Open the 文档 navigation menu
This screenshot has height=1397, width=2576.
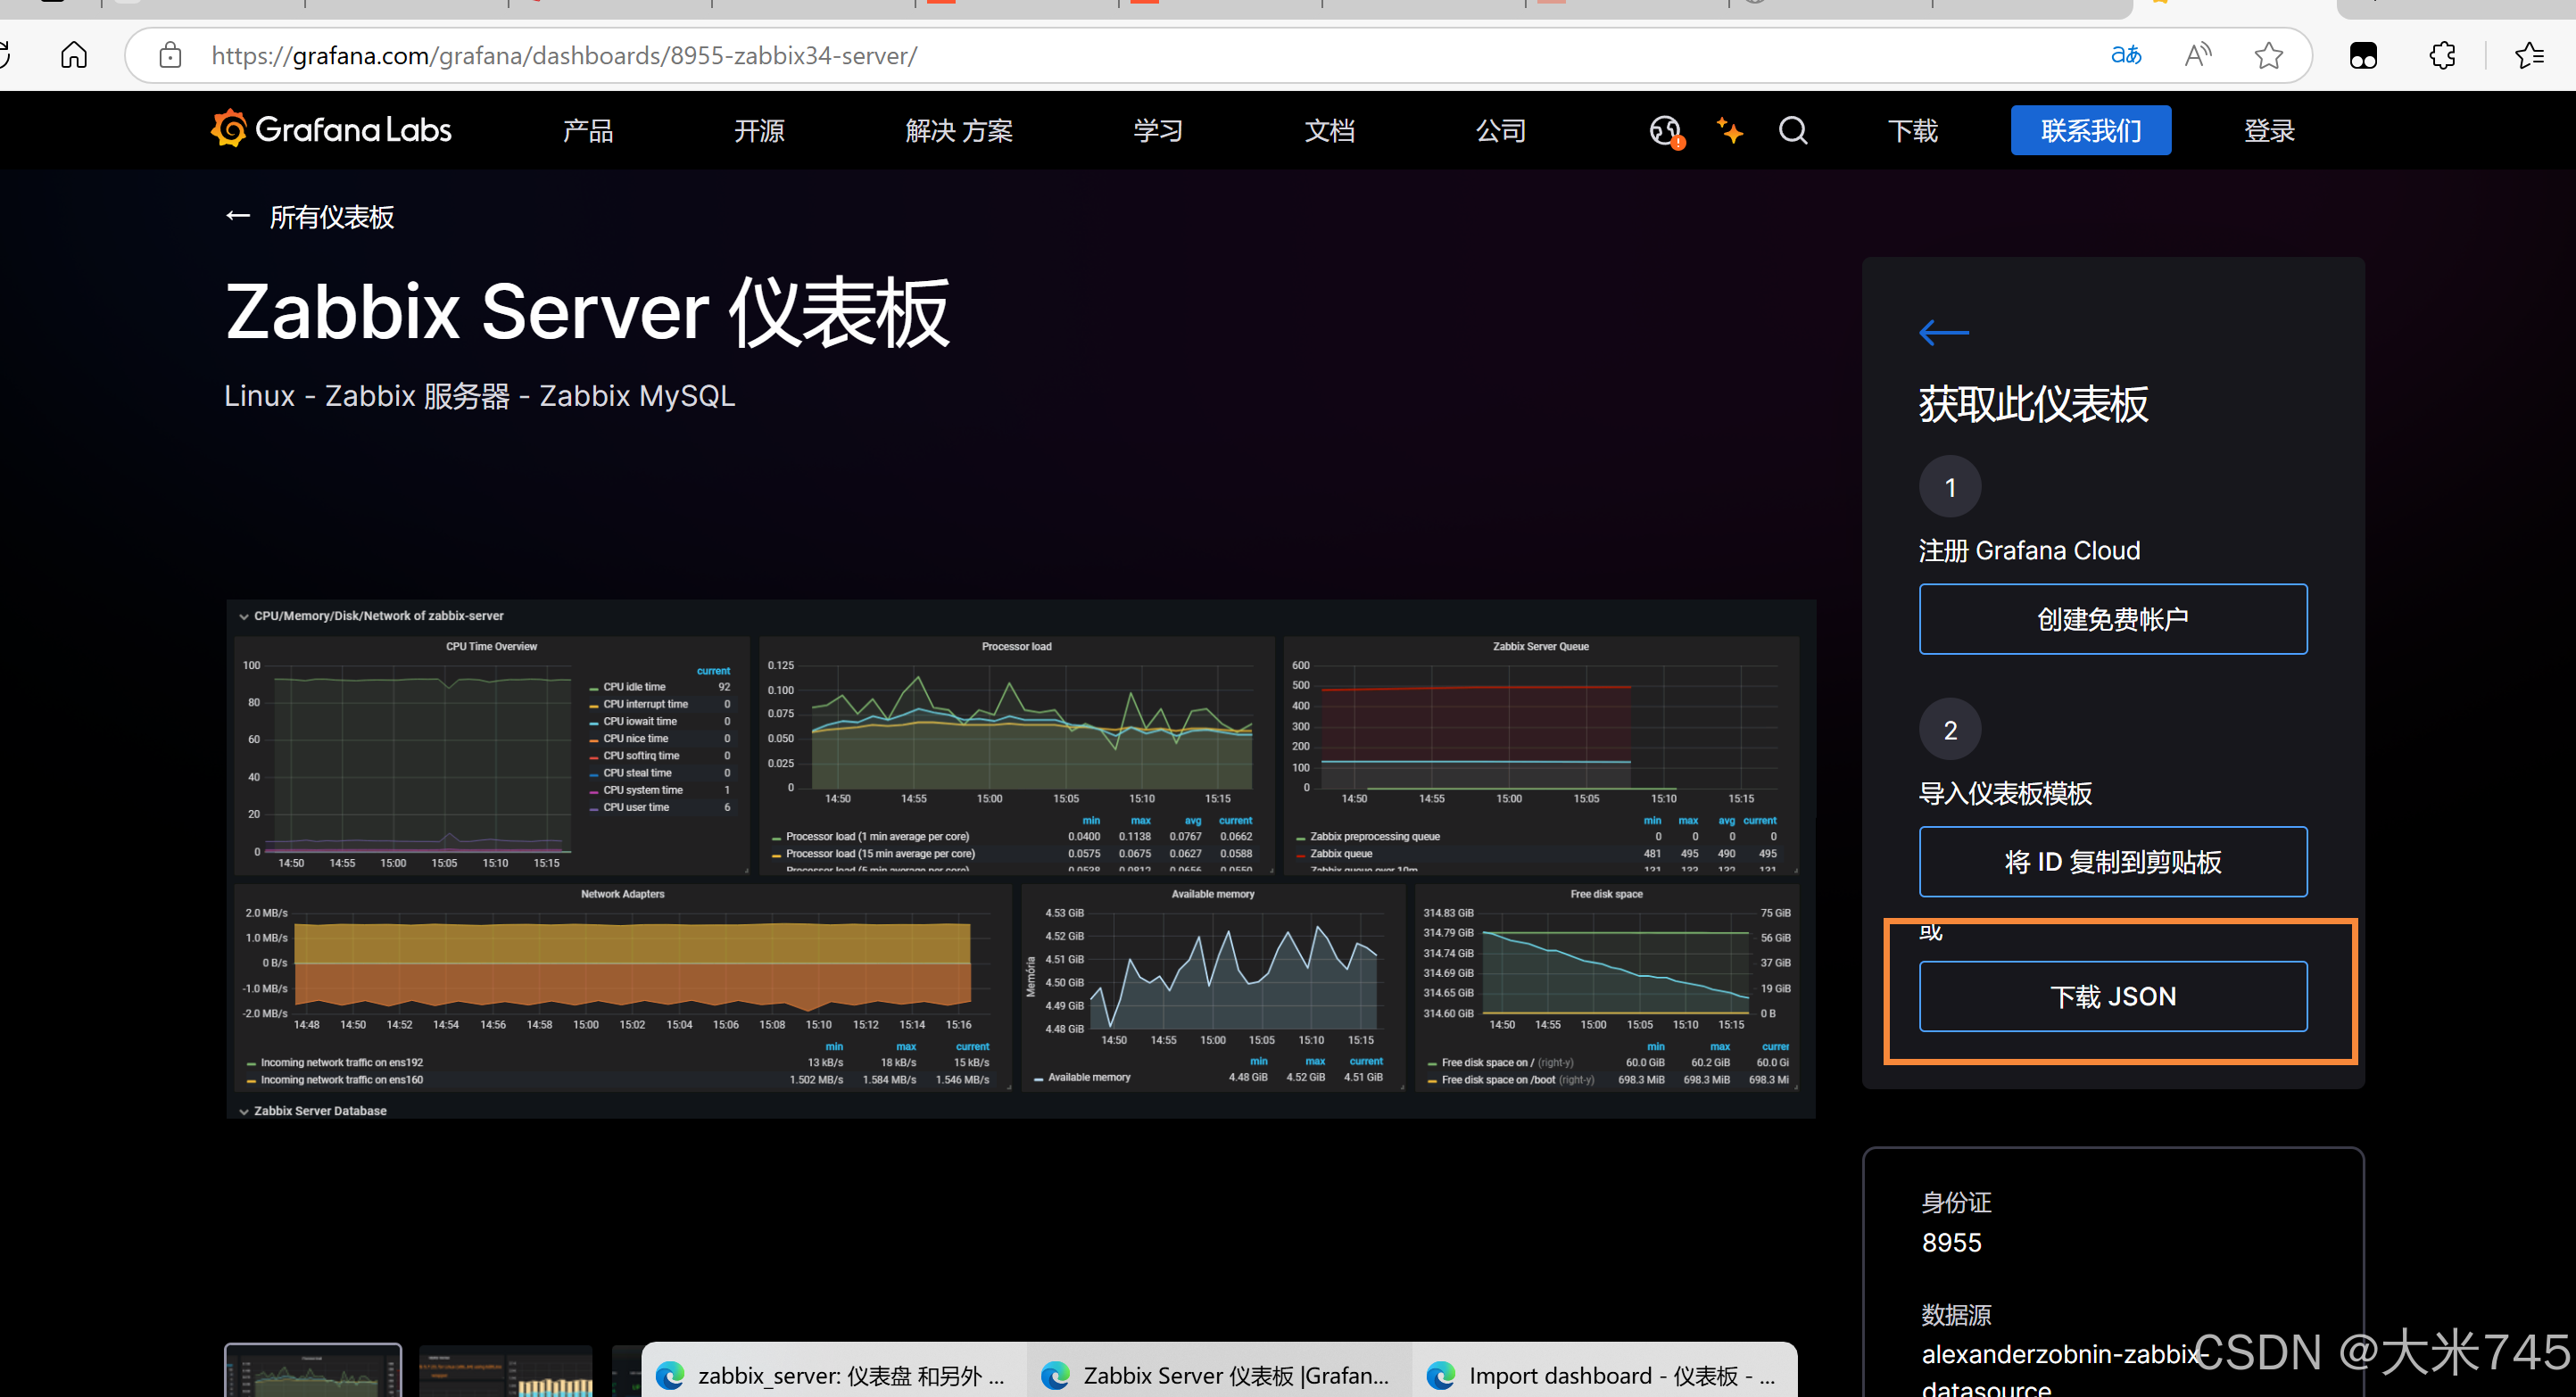click(x=1329, y=130)
